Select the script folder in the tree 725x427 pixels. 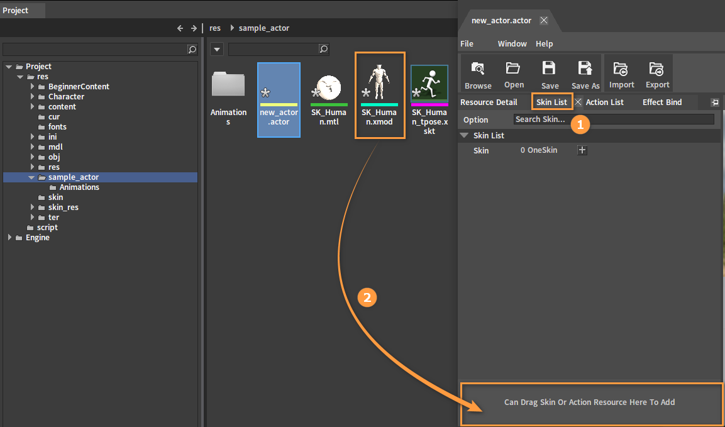coord(47,228)
